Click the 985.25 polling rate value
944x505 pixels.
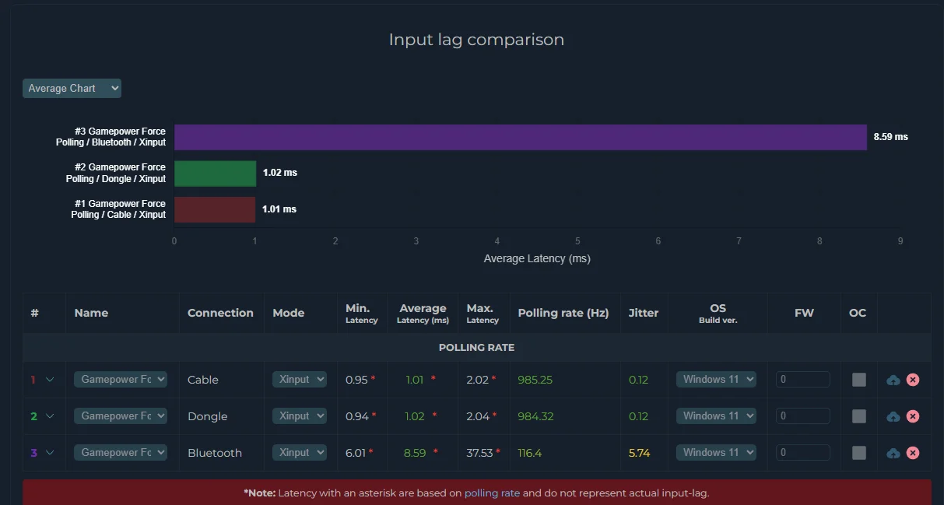coord(535,380)
